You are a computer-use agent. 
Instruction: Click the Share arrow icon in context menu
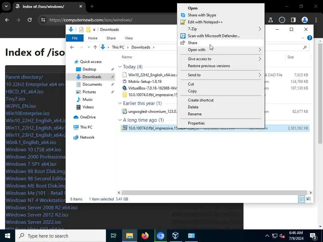pyautogui.click(x=183, y=43)
